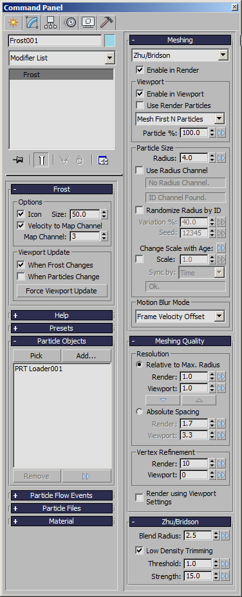Click the Add... button

tap(86, 356)
